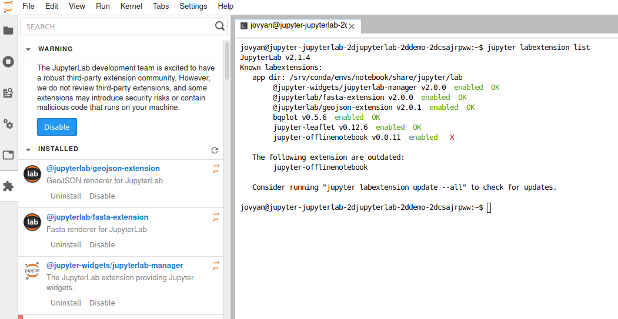Open the Kernel menu

(x=131, y=6)
